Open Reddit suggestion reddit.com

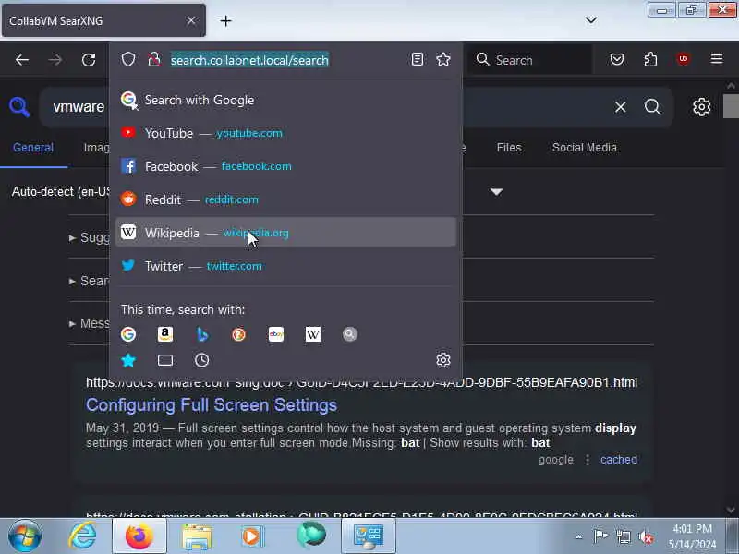point(285,199)
